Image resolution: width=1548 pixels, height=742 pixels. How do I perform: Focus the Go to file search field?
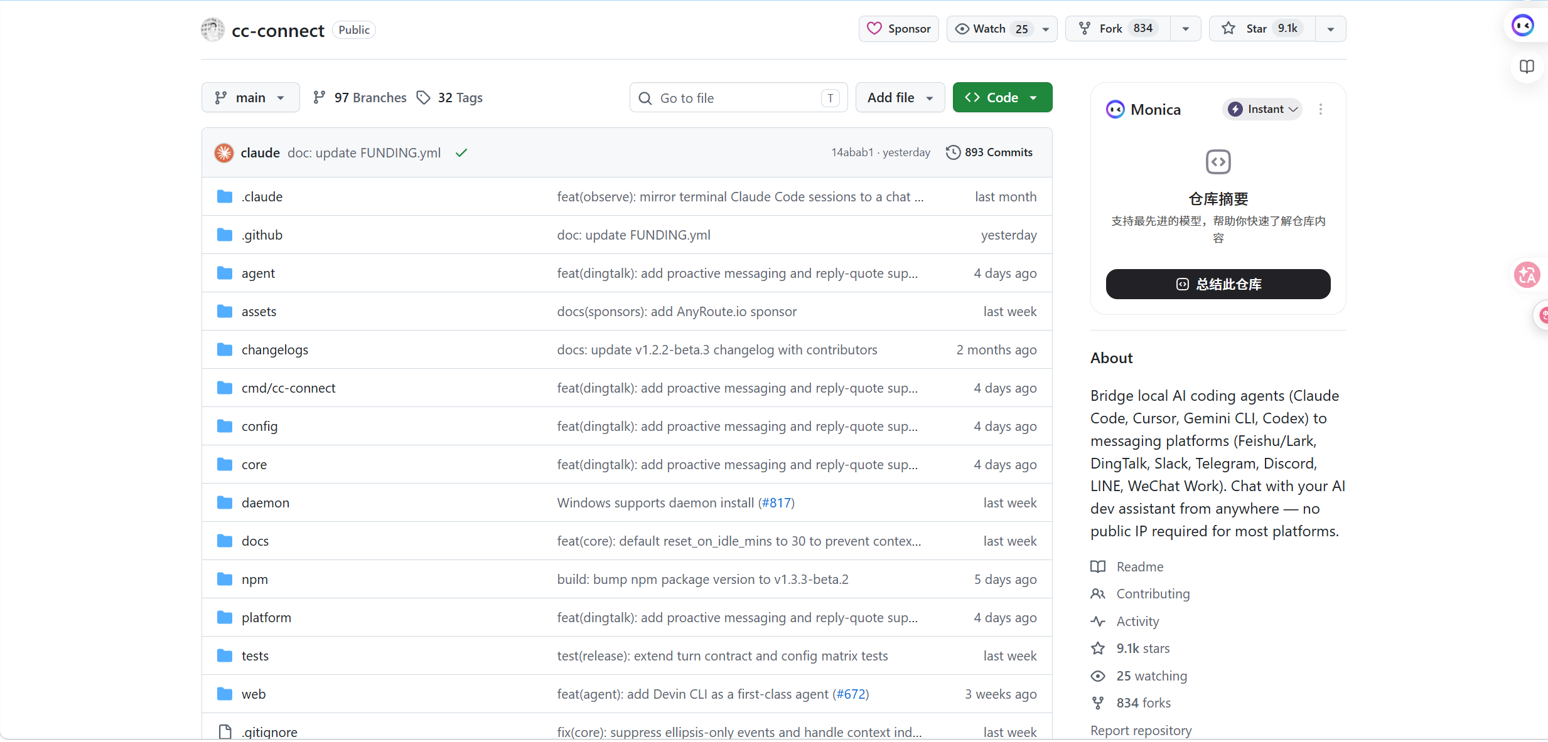[738, 98]
